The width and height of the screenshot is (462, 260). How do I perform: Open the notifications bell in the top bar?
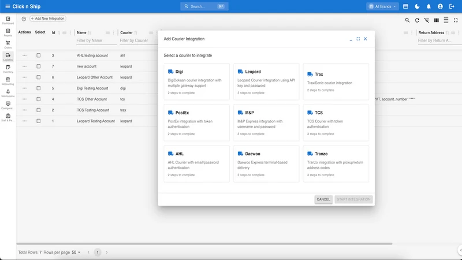click(429, 6)
